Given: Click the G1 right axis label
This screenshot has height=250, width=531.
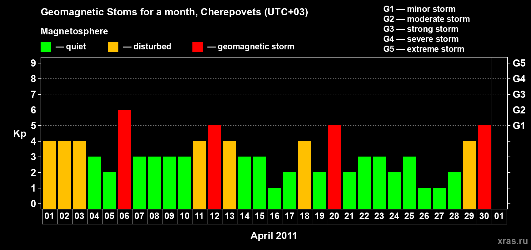Looking at the screenshot, I should coord(519,126).
